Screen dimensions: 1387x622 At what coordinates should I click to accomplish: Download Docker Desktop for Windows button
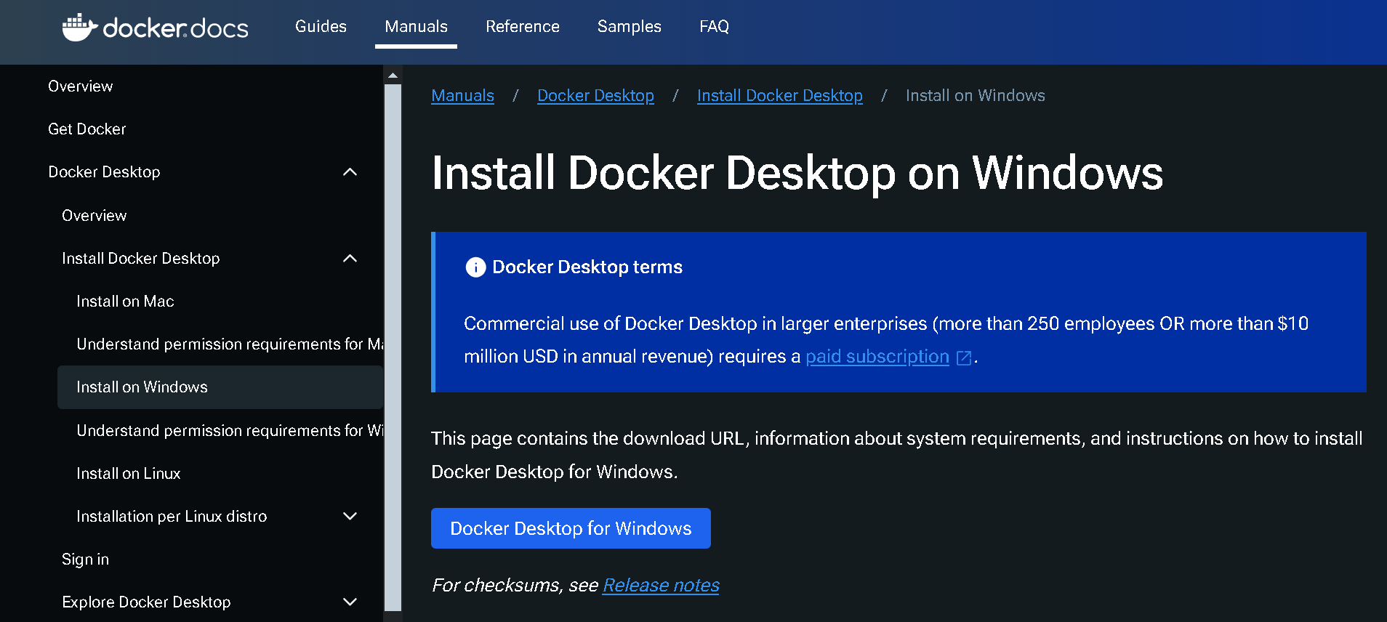pos(571,528)
